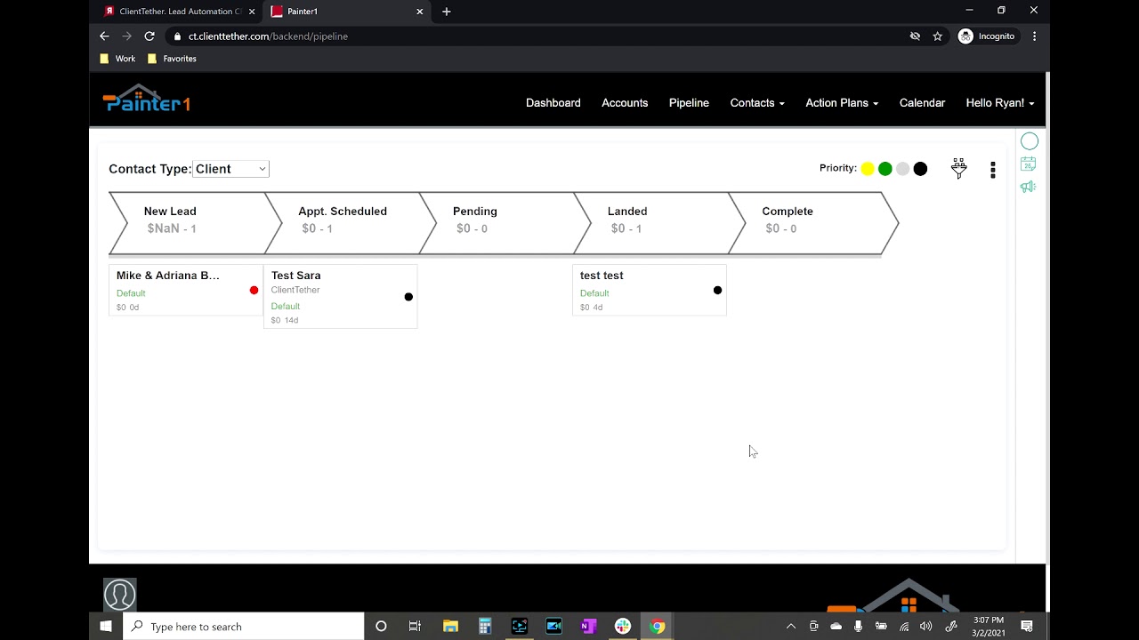
Task: Open the Contact Type dropdown
Action: (230, 169)
